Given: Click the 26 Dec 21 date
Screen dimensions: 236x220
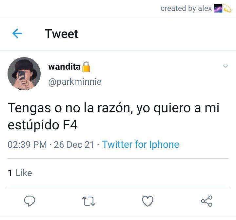Looking at the screenshot, I should 74,144.
